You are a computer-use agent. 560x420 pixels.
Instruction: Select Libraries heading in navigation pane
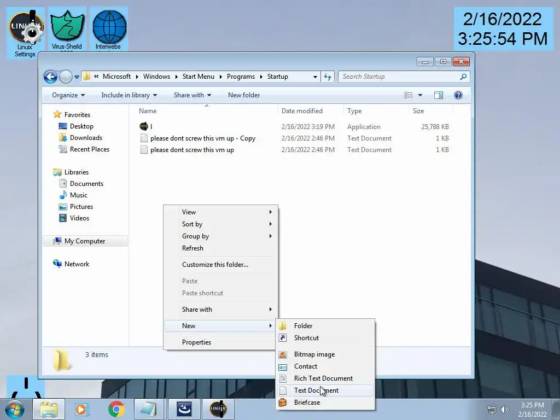tap(76, 172)
